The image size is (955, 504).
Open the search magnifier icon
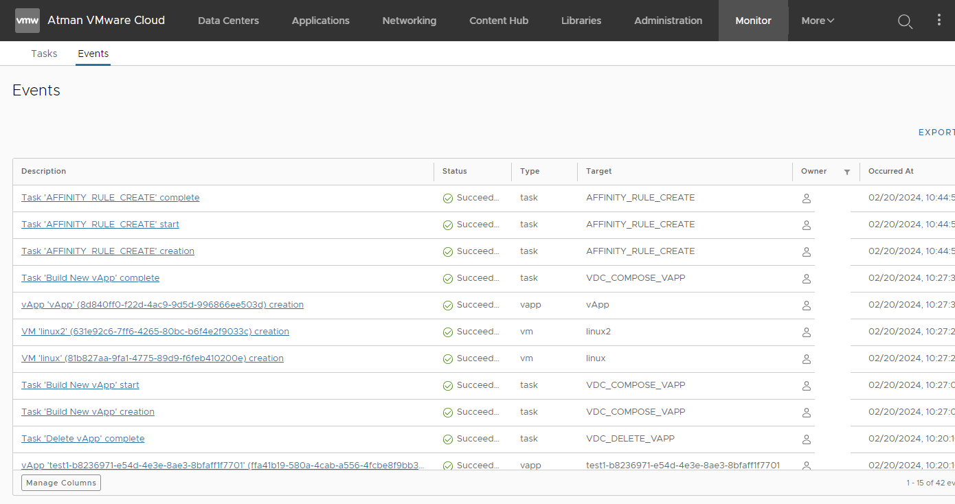pyautogui.click(x=905, y=21)
